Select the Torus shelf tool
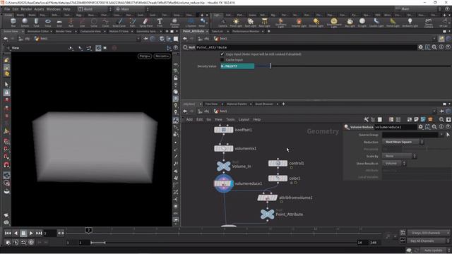The height and width of the screenshot is (254, 452). pyautogui.click(x=48, y=22)
